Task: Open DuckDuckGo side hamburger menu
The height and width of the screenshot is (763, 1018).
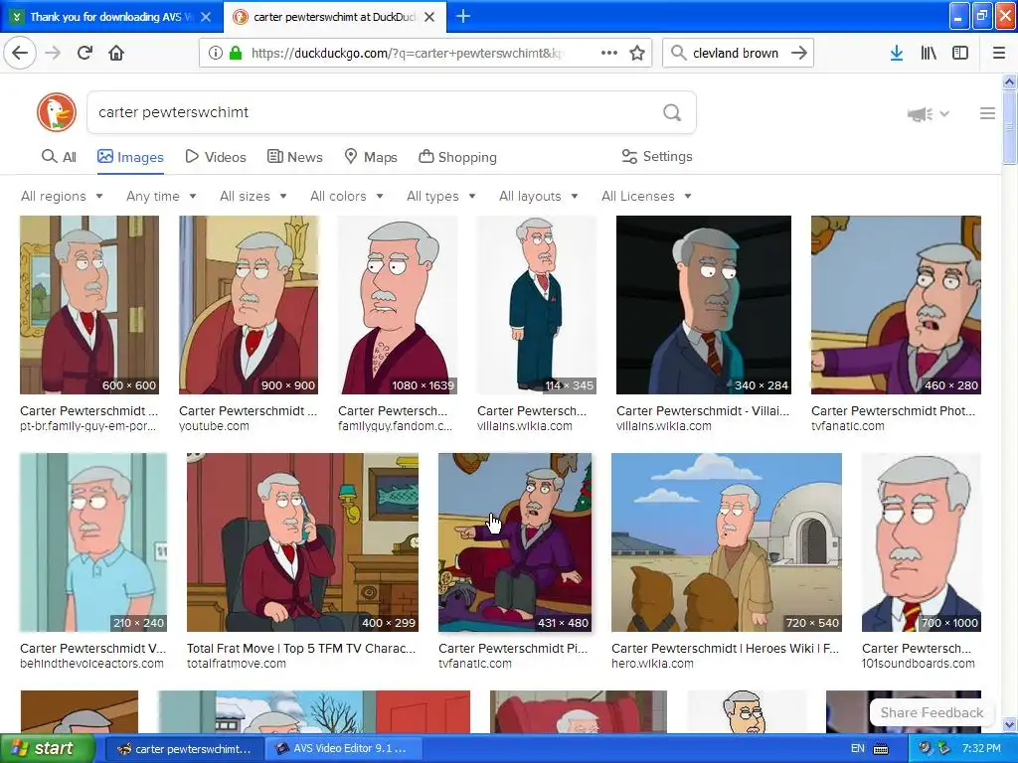Action: click(987, 113)
